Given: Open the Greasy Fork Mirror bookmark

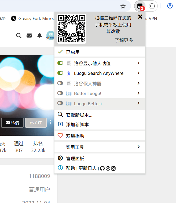Looking at the screenshot, I should [x=33, y=18].
